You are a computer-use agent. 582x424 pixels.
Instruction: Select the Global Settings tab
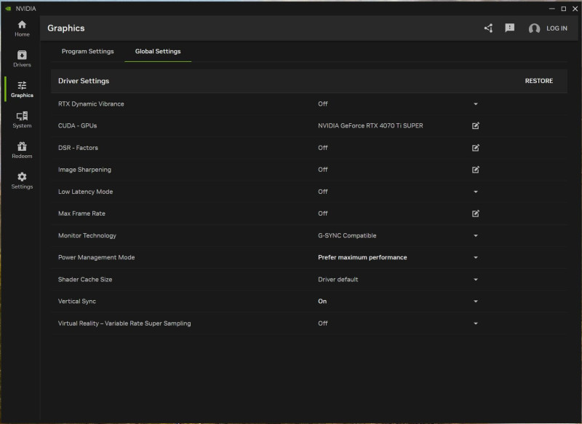pyautogui.click(x=158, y=52)
